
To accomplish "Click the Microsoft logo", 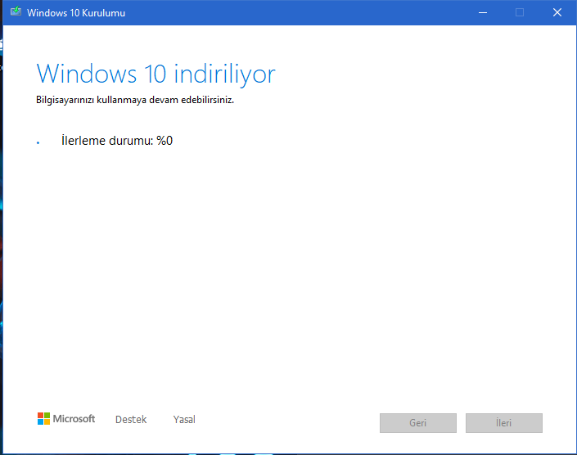I will tap(66, 419).
